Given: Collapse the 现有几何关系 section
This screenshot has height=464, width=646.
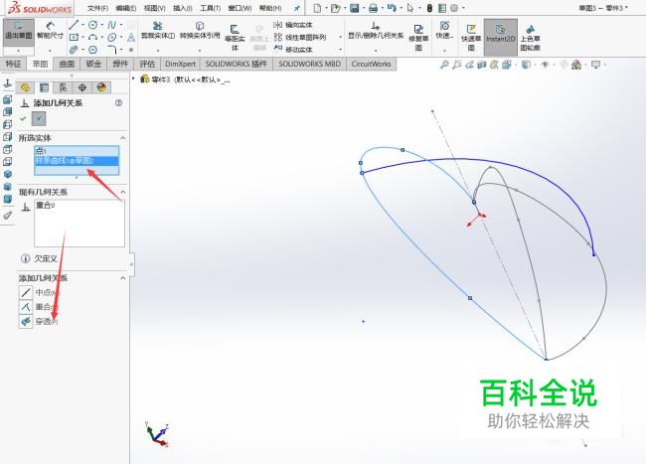Looking at the screenshot, I should coord(123,192).
